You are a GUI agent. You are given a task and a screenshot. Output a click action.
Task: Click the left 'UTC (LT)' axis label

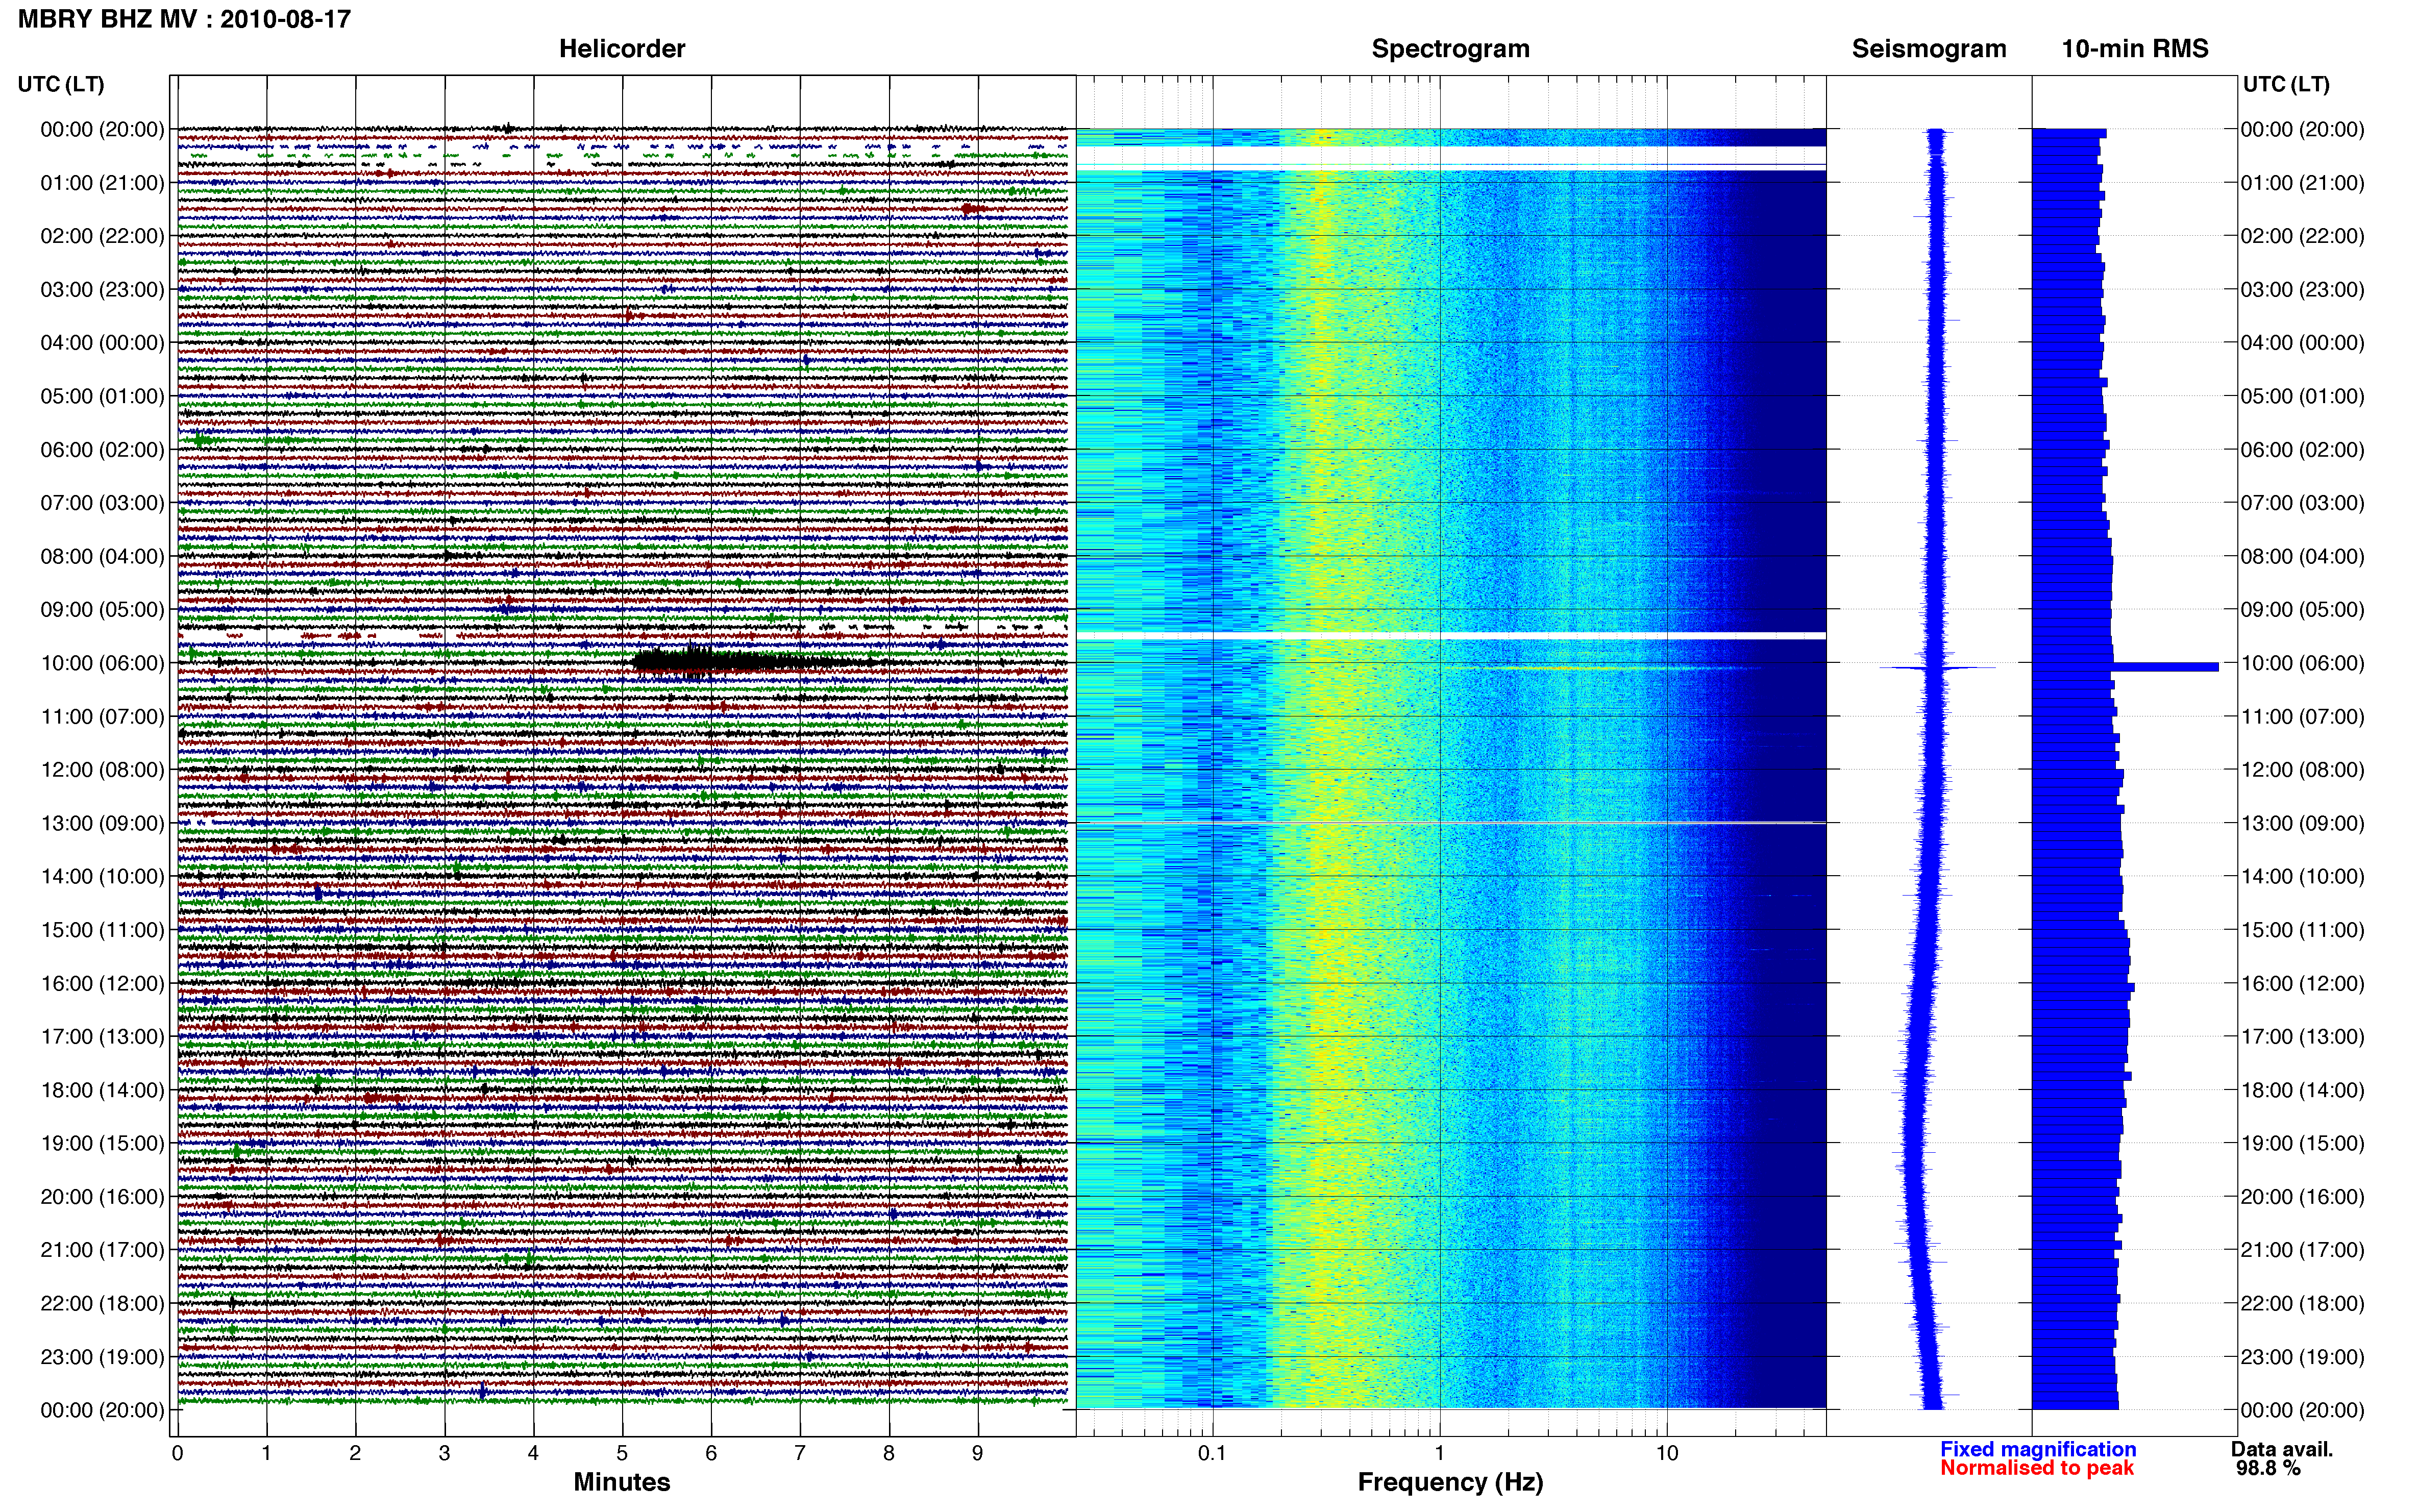(x=61, y=84)
